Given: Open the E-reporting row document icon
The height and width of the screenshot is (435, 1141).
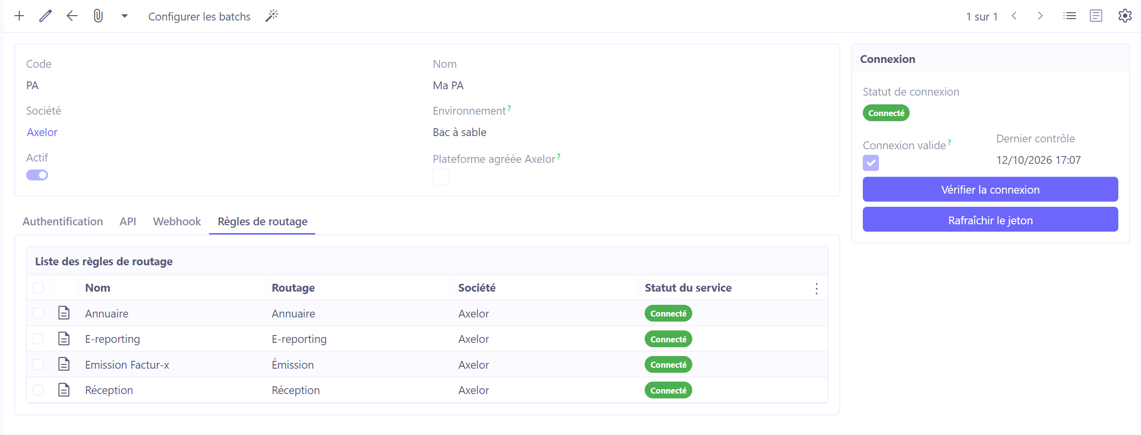Looking at the screenshot, I should click(x=64, y=338).
